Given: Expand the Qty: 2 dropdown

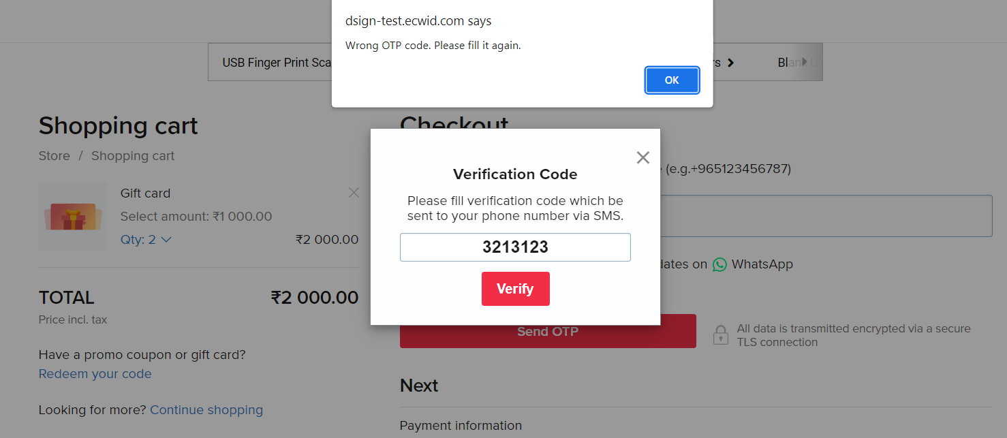Looking at the screenshot, I should (146, 240).
